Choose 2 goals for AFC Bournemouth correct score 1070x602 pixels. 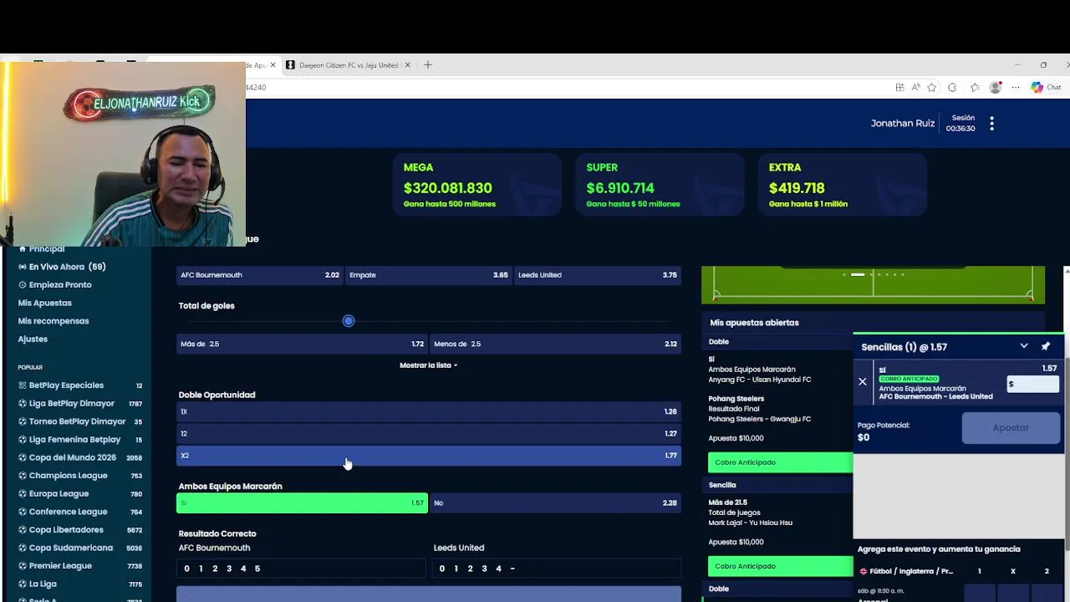[215, 569]
